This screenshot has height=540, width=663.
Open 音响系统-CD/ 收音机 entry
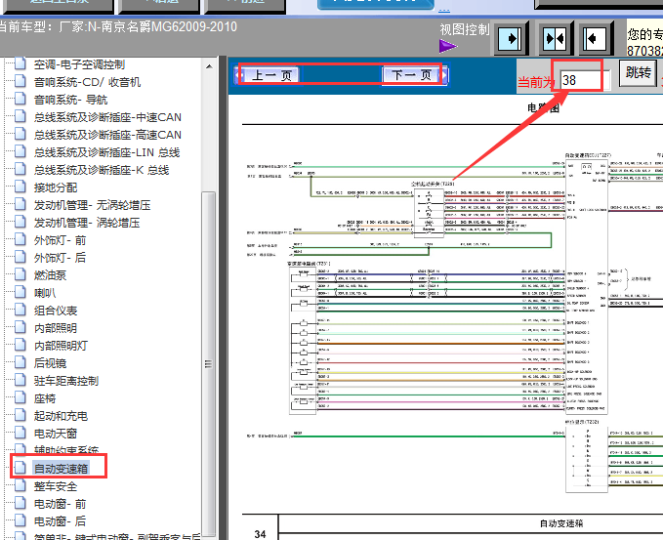click(87, 82)
